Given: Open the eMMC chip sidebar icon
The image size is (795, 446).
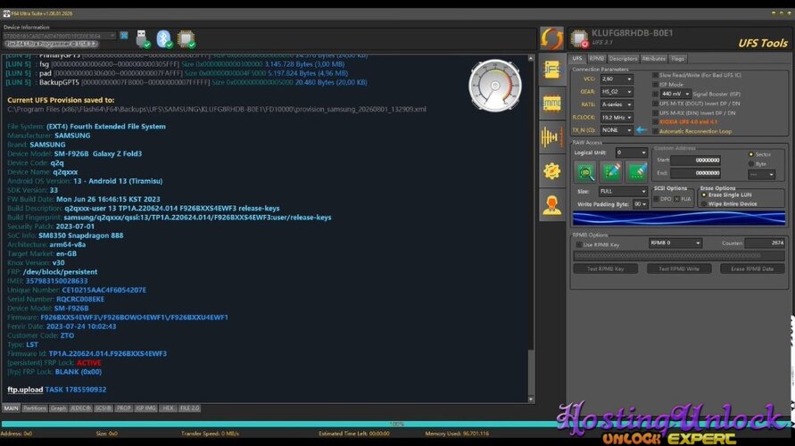Looking at the screenshot, I should coord(551,103).
